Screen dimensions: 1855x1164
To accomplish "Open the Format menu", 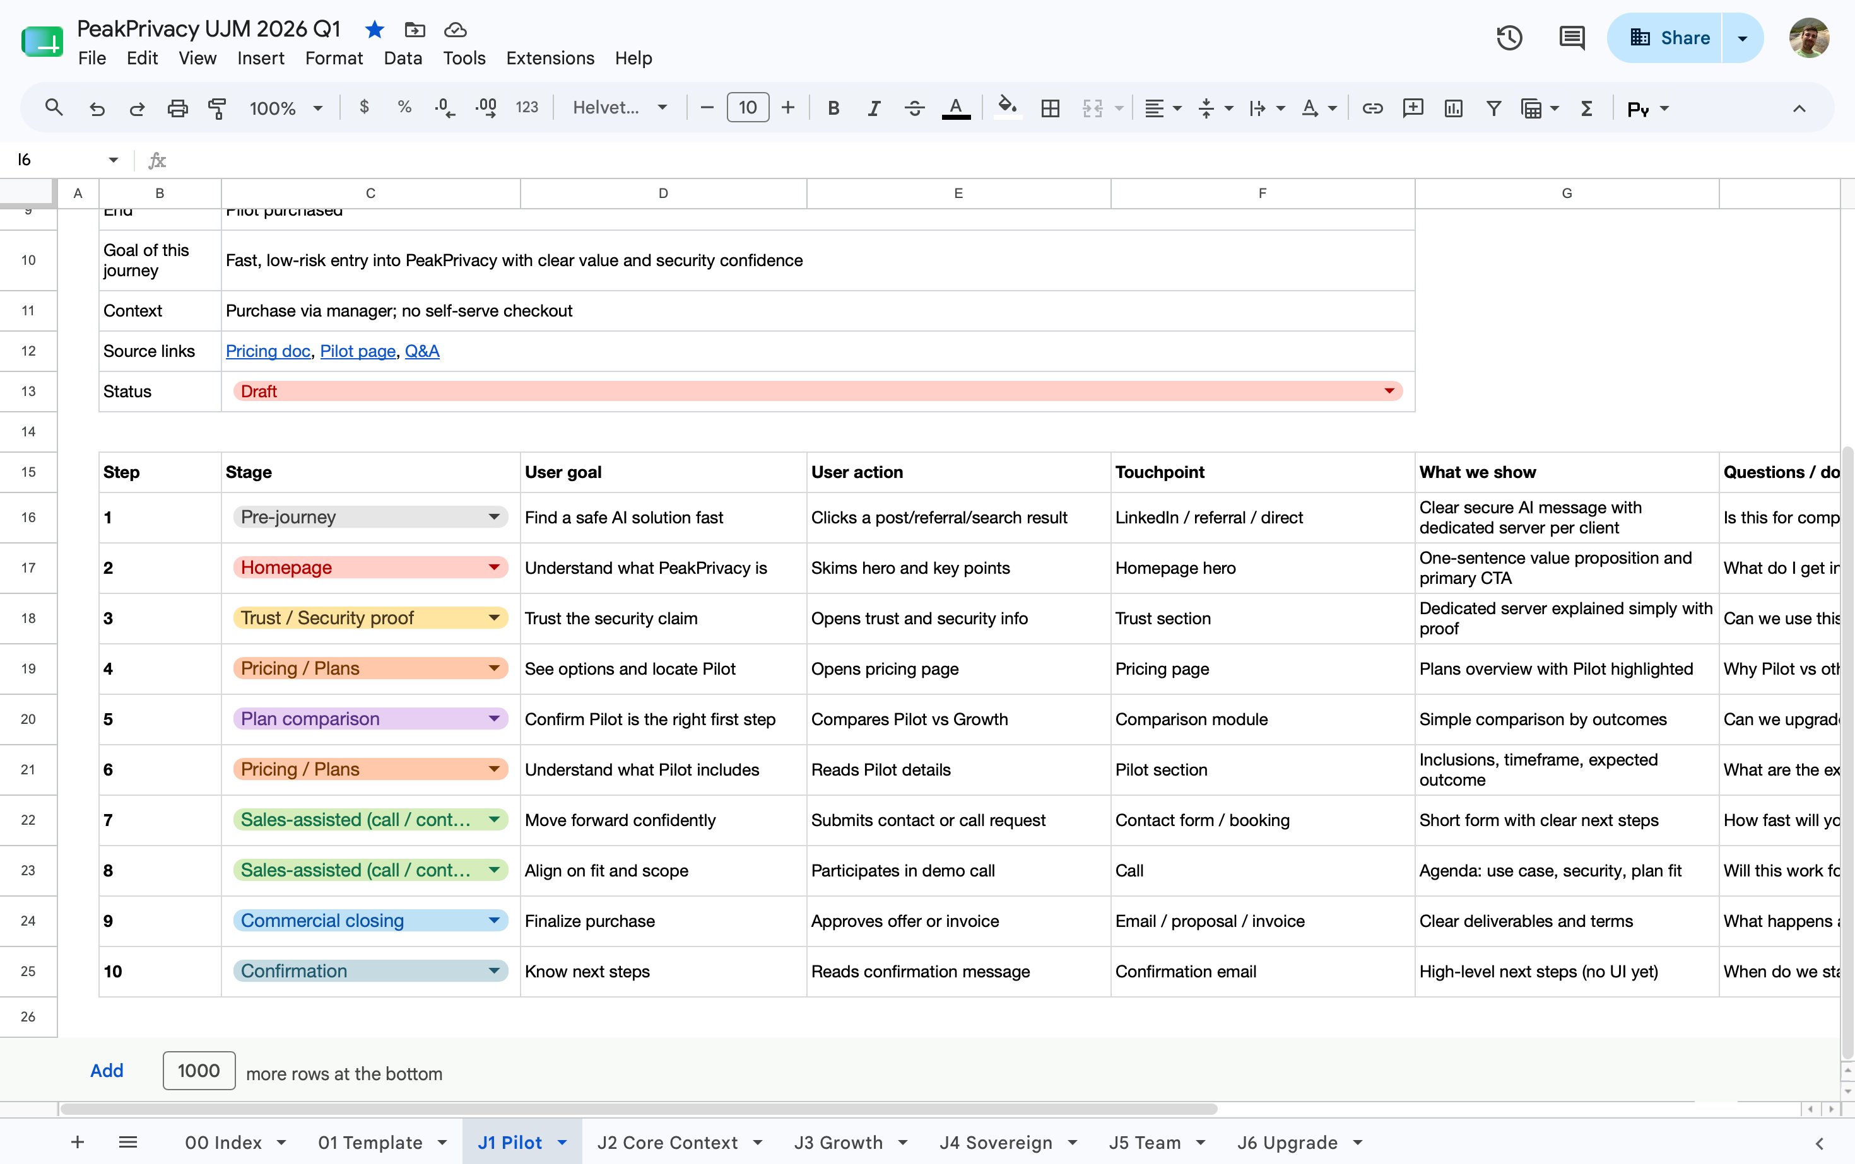I will (334, 58).
